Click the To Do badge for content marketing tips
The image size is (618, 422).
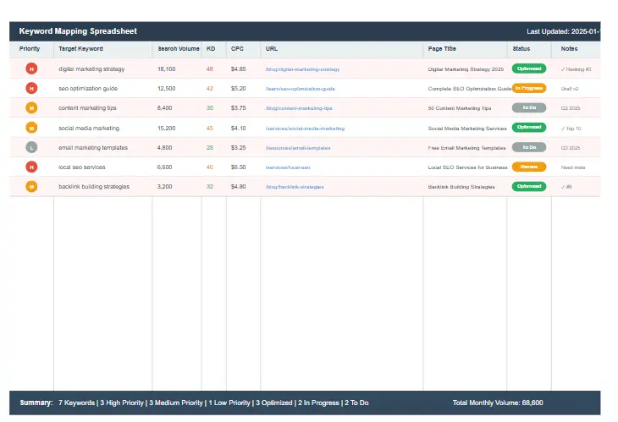529,107
